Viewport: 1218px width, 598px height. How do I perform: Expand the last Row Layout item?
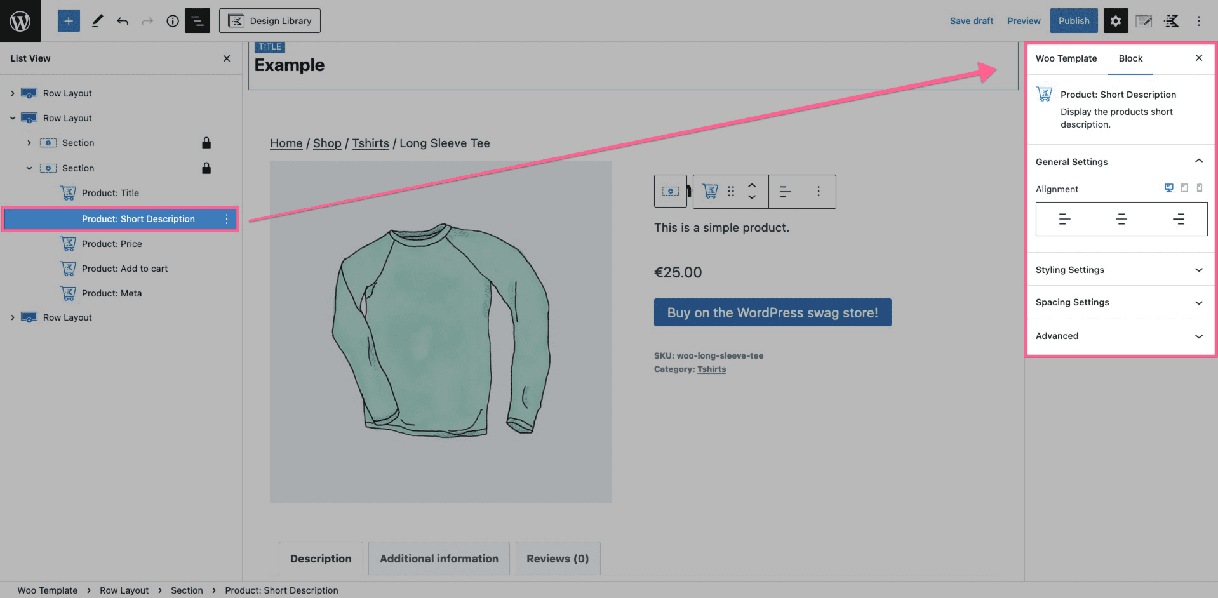tap(12, 317)
